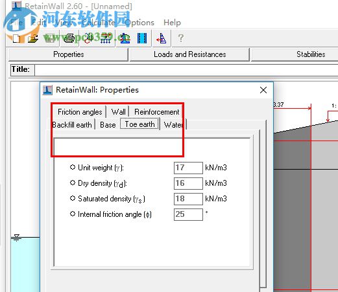Click the RetainWall icon in Properties dialog title

pos(47,90)
